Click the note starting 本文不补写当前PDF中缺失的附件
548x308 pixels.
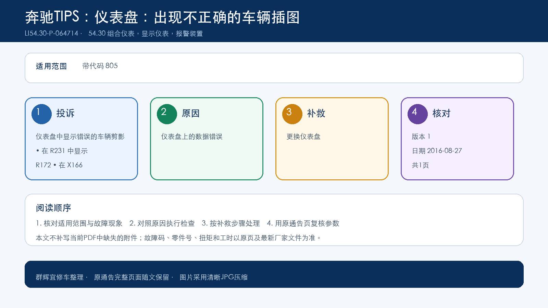(178, 238)
